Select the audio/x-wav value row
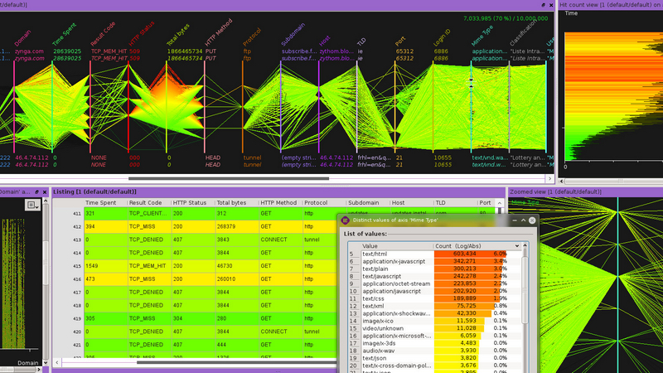Image resolution: width=663 pixels, height=373 pixels. point(434,351)
